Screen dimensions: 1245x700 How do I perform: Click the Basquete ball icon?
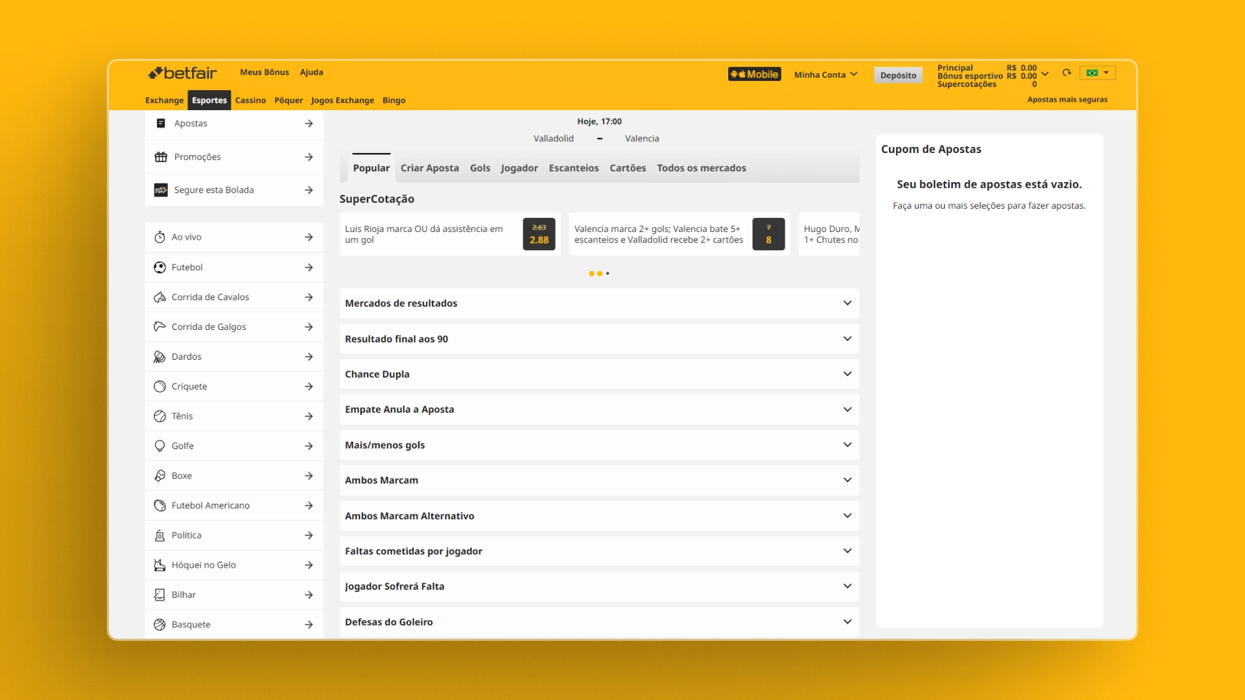(x=160, y=625)
